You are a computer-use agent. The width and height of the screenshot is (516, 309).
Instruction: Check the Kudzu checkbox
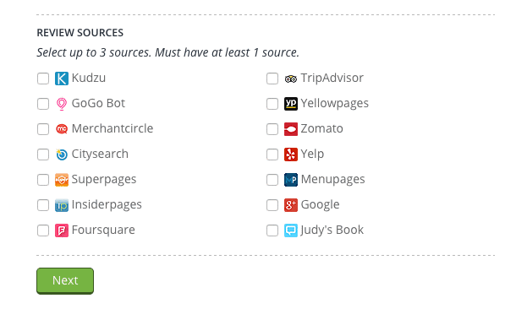click(43, 79)
